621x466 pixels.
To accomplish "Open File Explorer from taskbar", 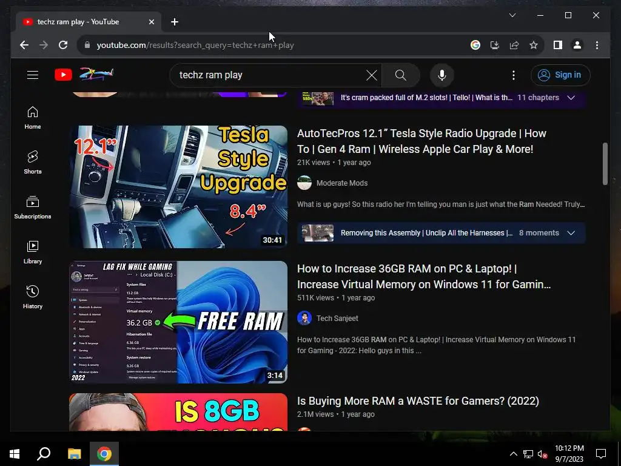I will 74,454.
